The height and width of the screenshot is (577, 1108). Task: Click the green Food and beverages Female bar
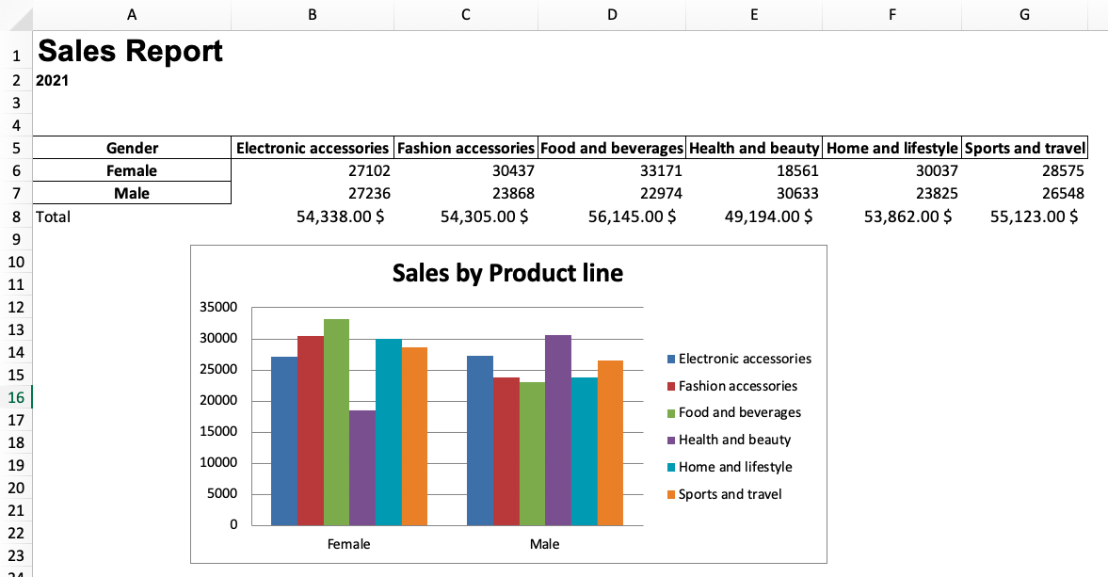pyautogui.click(x=336, y=422)
